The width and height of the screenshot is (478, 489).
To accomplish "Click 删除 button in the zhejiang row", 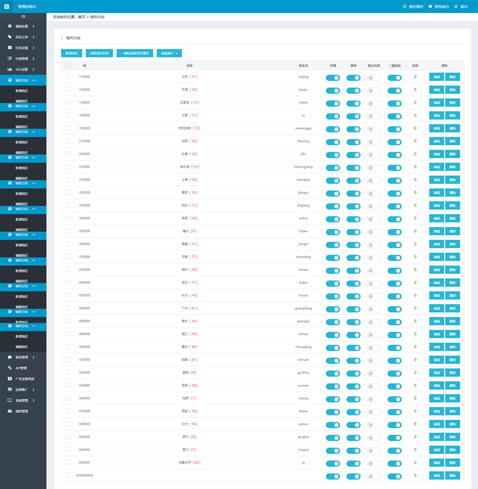I will [x=452, y=206].
